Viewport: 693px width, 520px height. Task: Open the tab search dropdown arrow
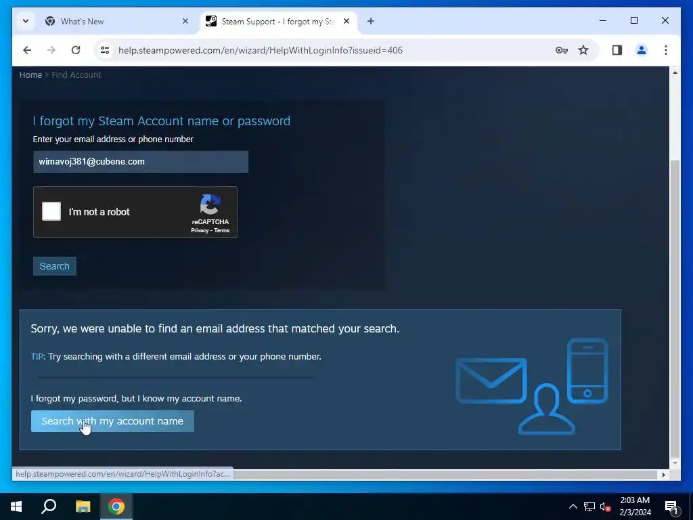click(x=26, y=21)
